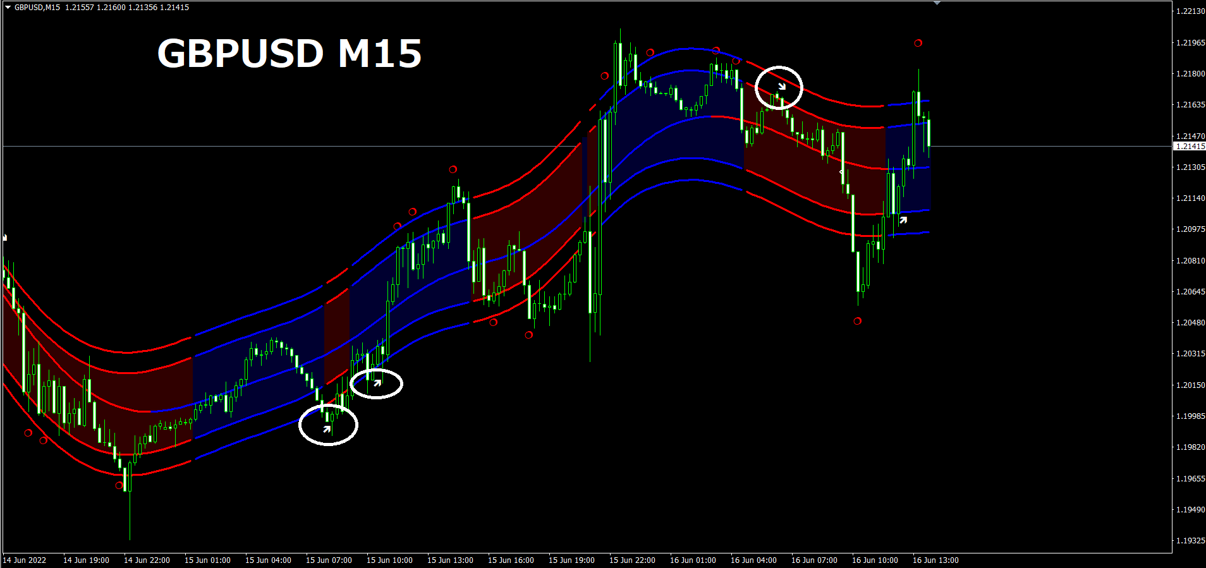1206x568 pixels.
Task: Click the 1.21140 price axis label
Action: (x=1190, y=198)
